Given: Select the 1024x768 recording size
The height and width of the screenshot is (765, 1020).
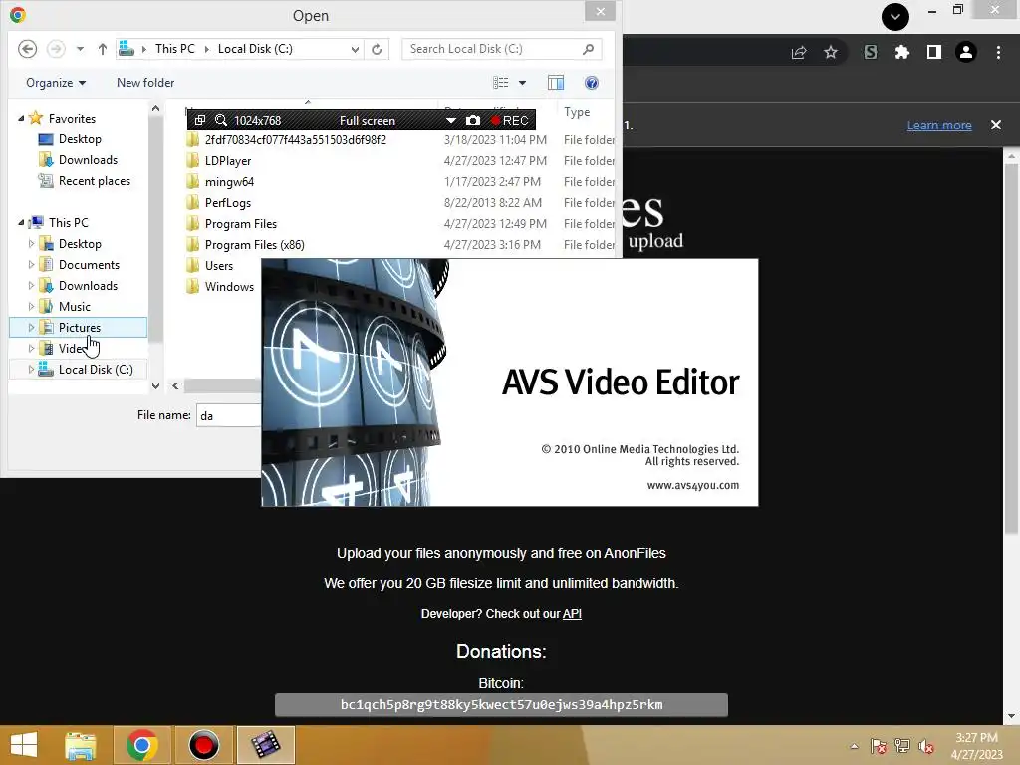Looking at the screenshot, I should pos(258,121).
